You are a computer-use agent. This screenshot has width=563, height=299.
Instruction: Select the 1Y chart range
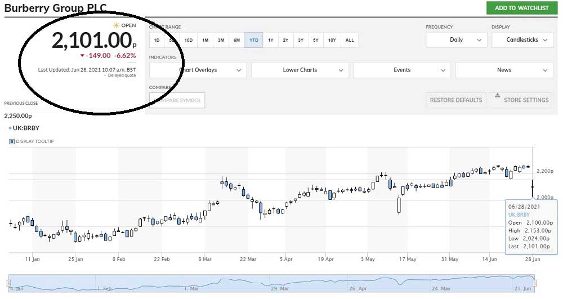270,40
